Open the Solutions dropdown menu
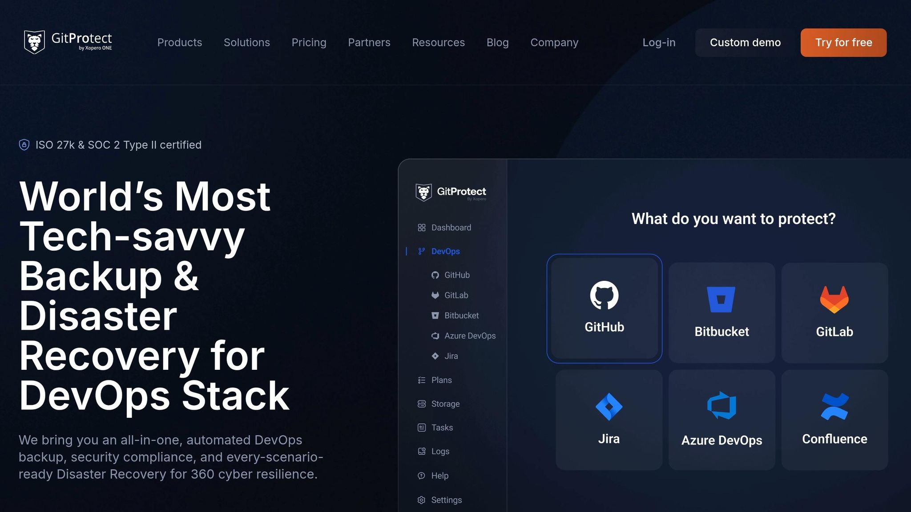Viewport: 911px width, 512px height. pos(246,42)
